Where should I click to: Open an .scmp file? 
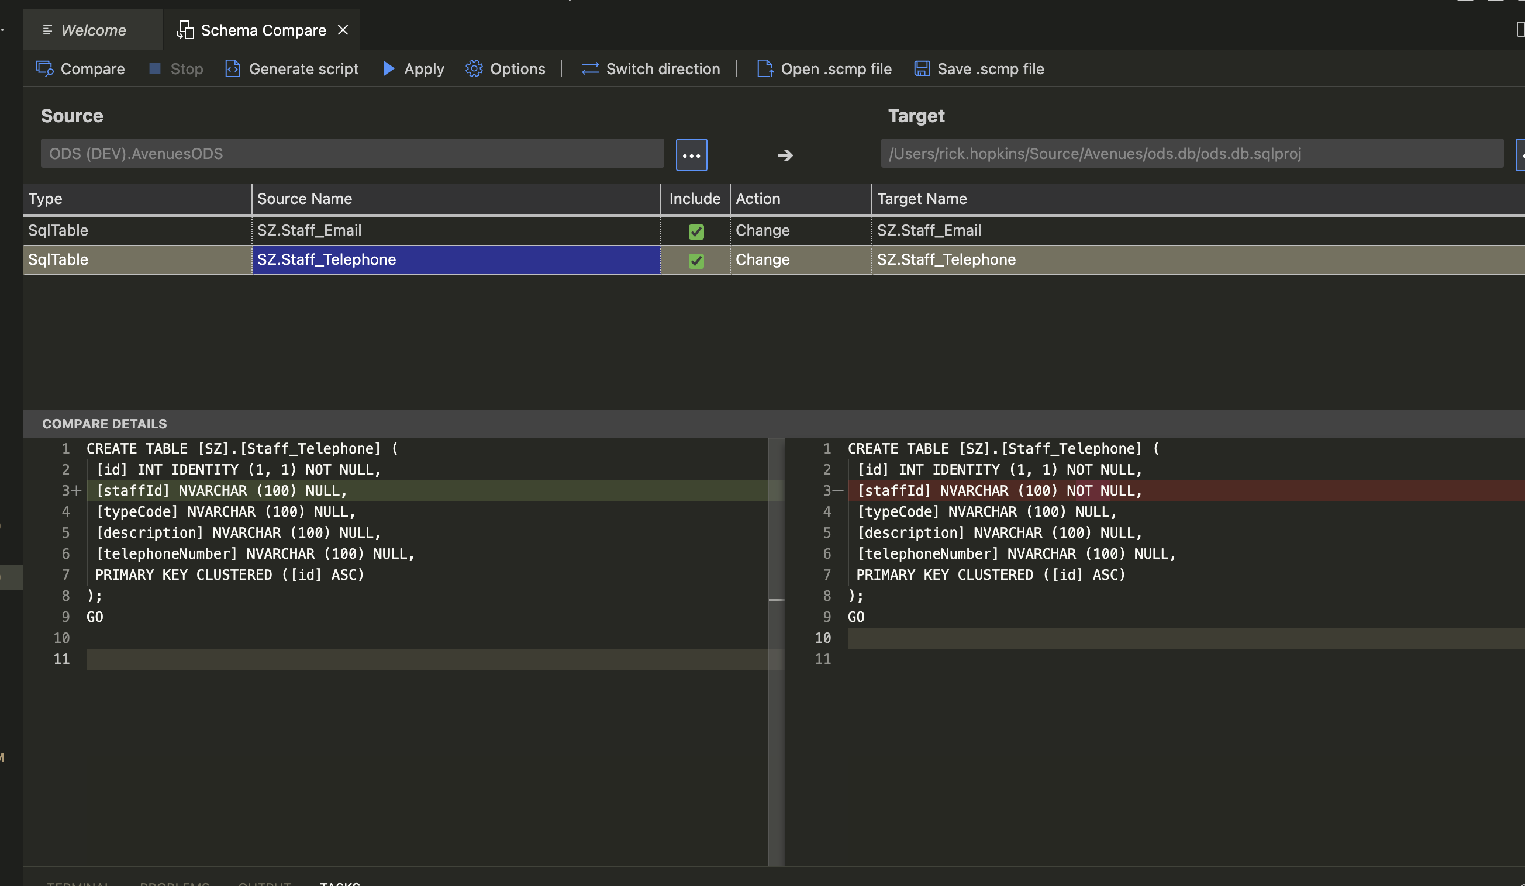click(x=824, y=69)
